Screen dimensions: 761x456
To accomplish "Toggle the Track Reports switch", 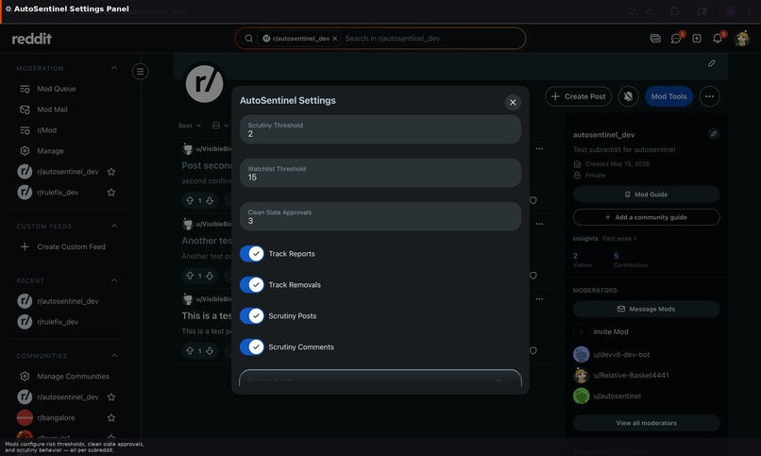I will click(251, 254).
